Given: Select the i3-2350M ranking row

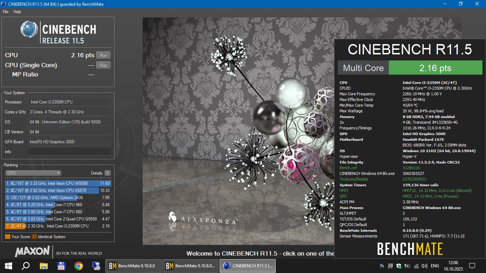Looking at the screenshot, I should pos(58,226).
